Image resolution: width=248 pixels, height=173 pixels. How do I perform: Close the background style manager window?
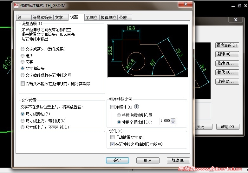236,20
